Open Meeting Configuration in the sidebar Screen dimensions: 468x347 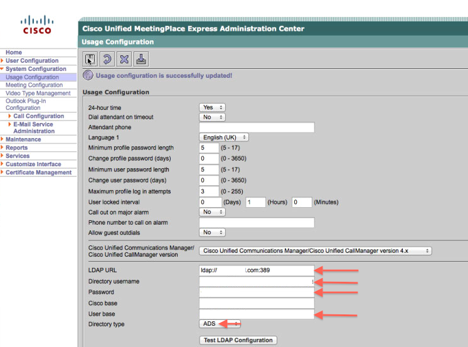click(x=34, y=85)
